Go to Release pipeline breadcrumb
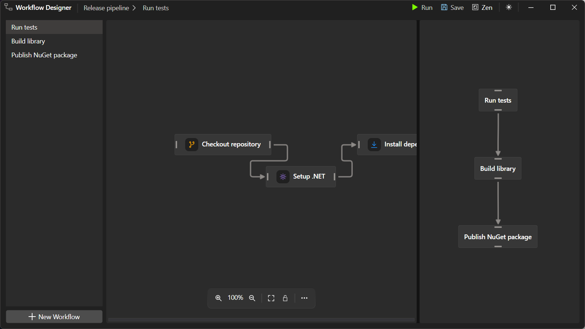The image size is (585, 329). [x=106, y=8]
